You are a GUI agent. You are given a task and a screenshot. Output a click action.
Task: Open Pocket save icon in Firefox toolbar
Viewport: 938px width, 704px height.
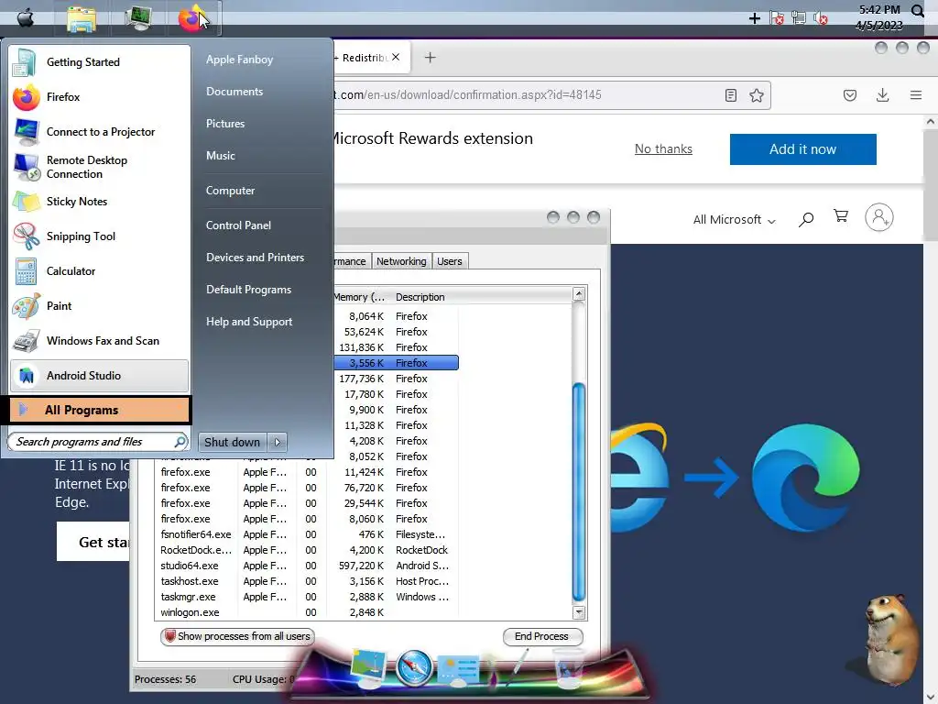click(x=849, y=95)
